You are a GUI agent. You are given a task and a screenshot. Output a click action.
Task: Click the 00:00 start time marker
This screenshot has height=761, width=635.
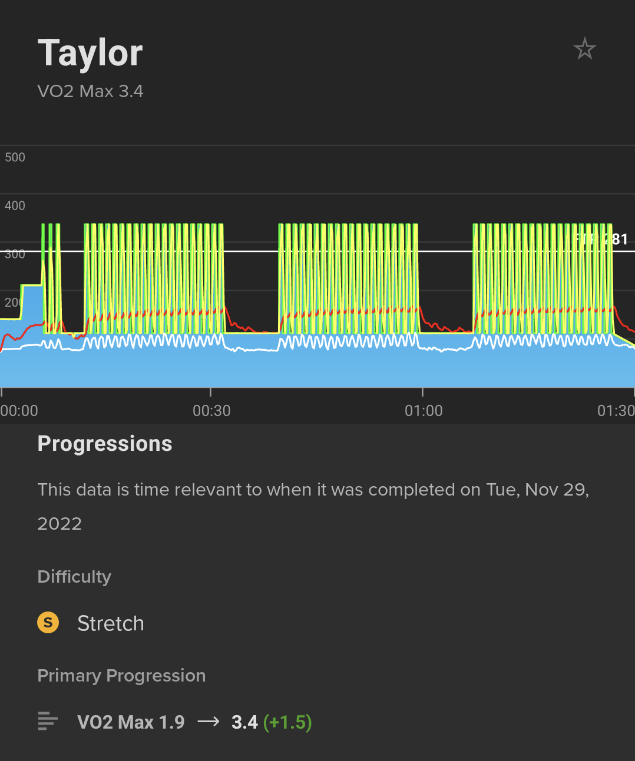pyautogui.click(x=19, y=410)
